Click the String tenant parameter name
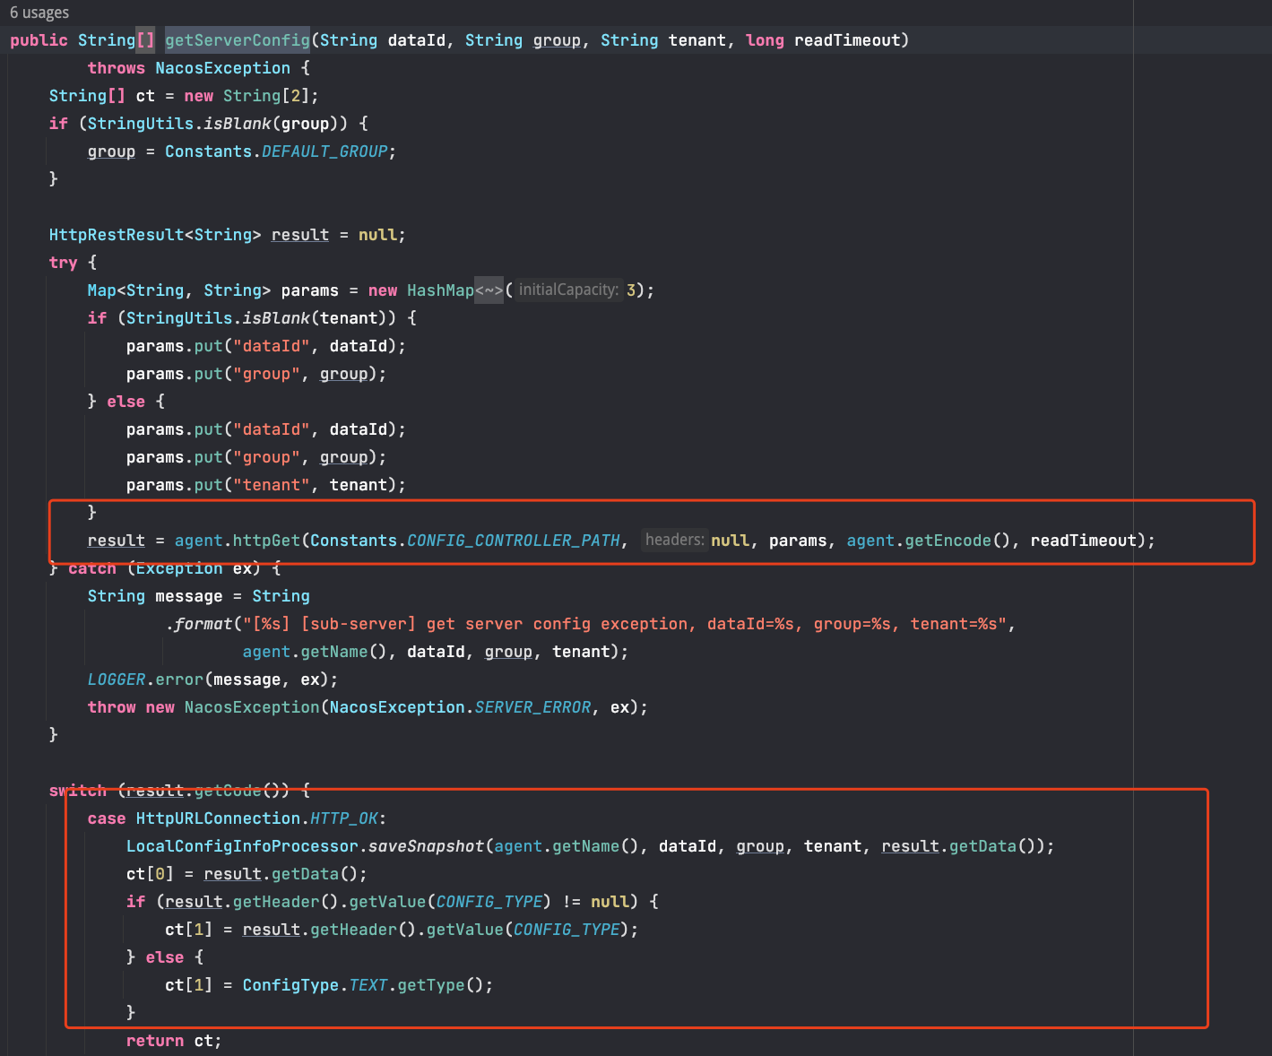This screenshot has height=1056, width=1272. [697, 40]
